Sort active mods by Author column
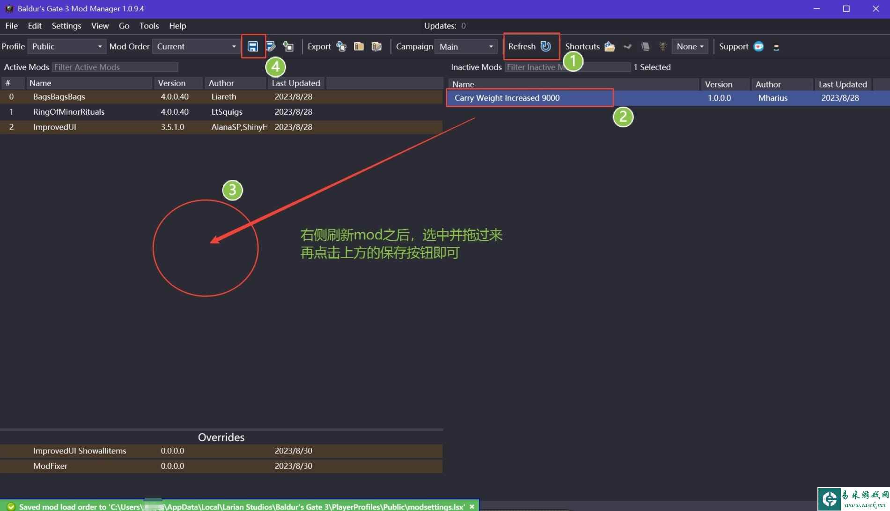Viewport: 890px width, 511px height. pos(235,83)
